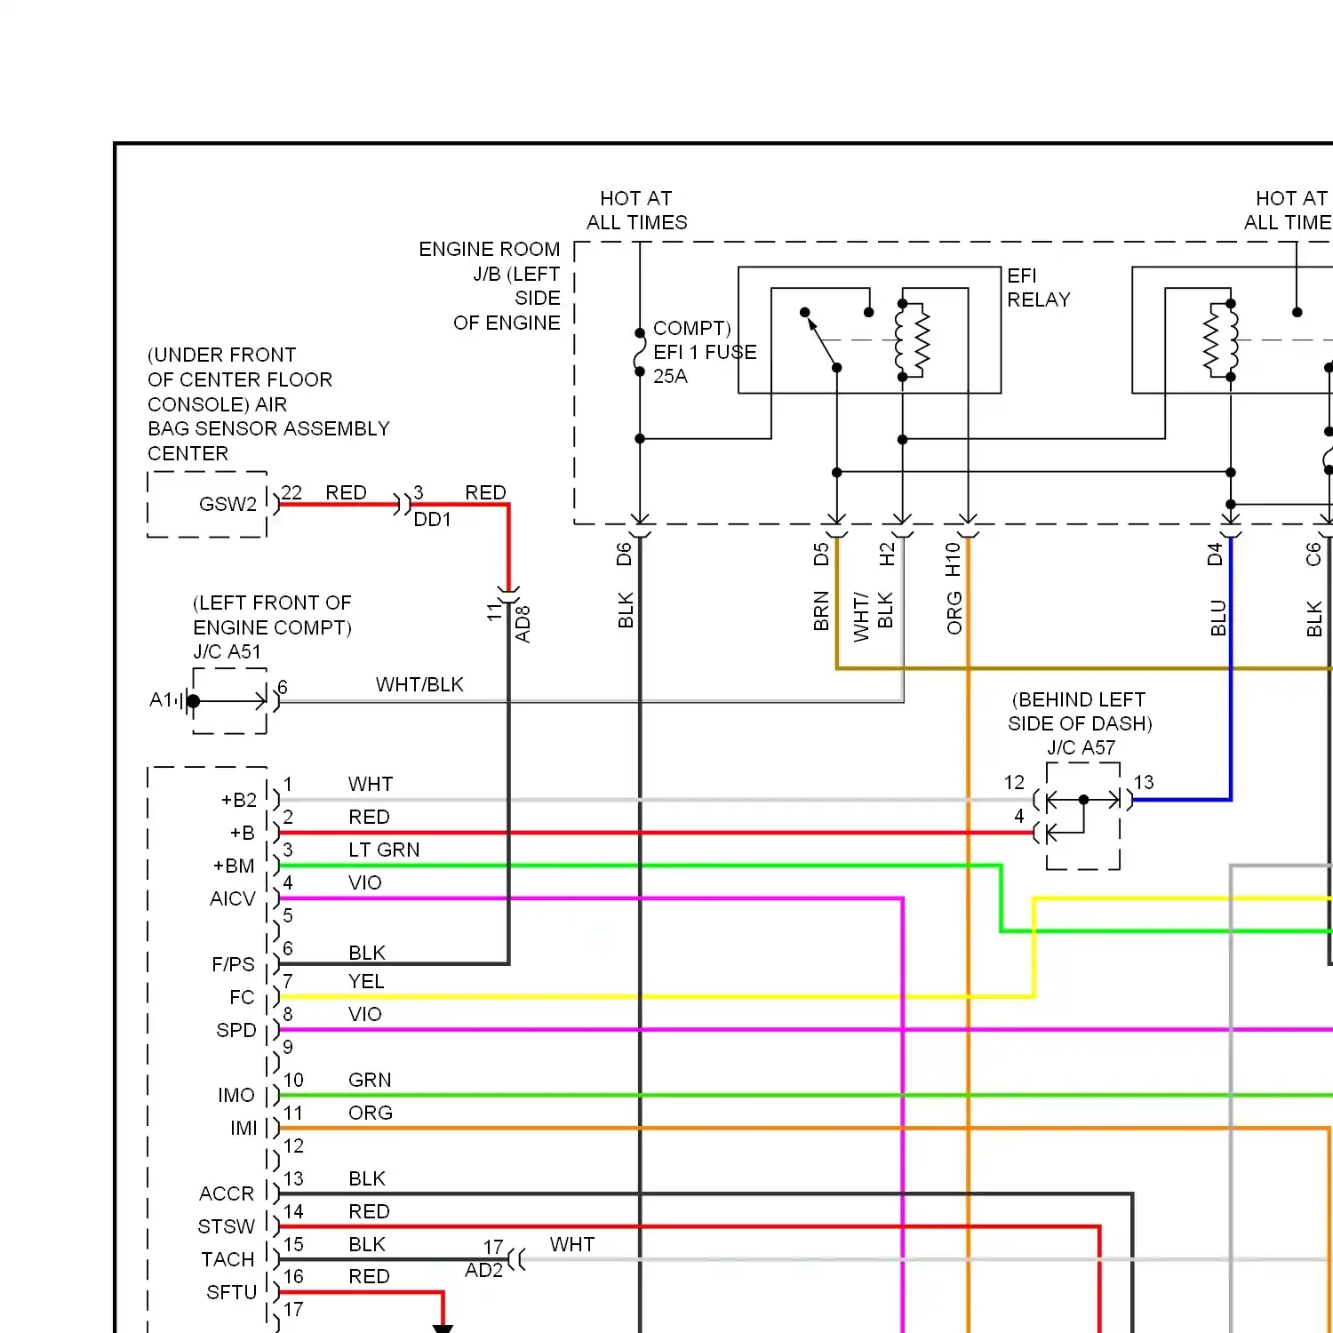Screen dimensions: 1333x1333
Task: Click the 'F/PS' terminal label
Action: [x=233, y=964]
